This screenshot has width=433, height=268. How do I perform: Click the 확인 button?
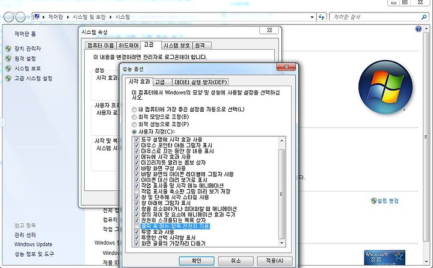coord(196,261)
